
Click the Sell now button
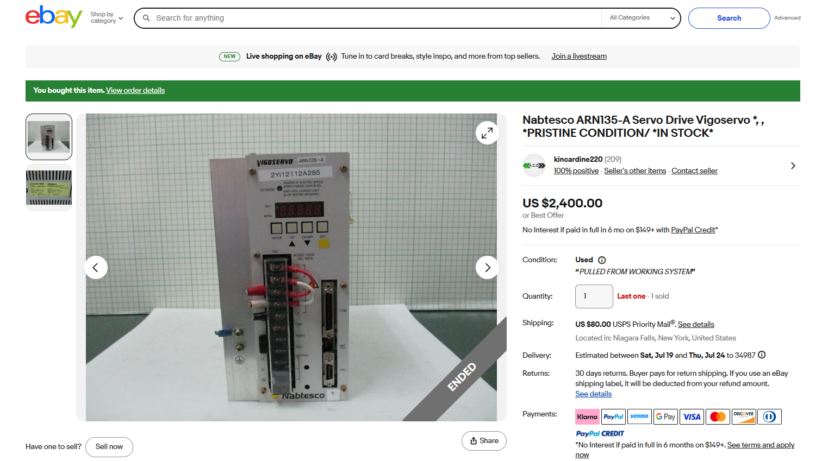[109, 447]
